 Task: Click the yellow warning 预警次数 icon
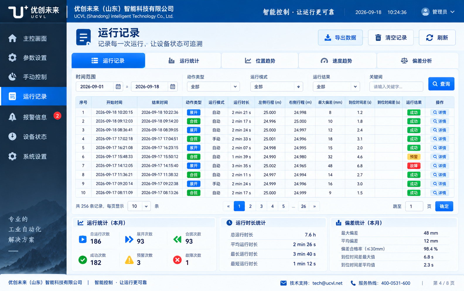click(129, 260)
